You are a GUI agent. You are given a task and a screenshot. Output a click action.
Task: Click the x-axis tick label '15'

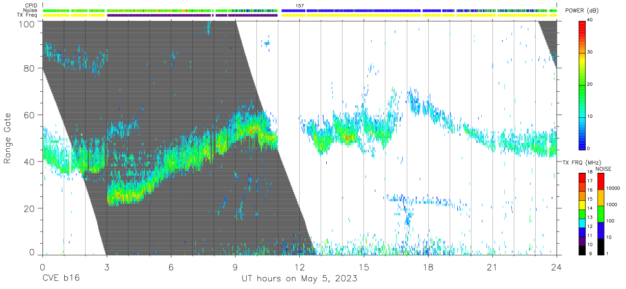(x=363, y=268)
